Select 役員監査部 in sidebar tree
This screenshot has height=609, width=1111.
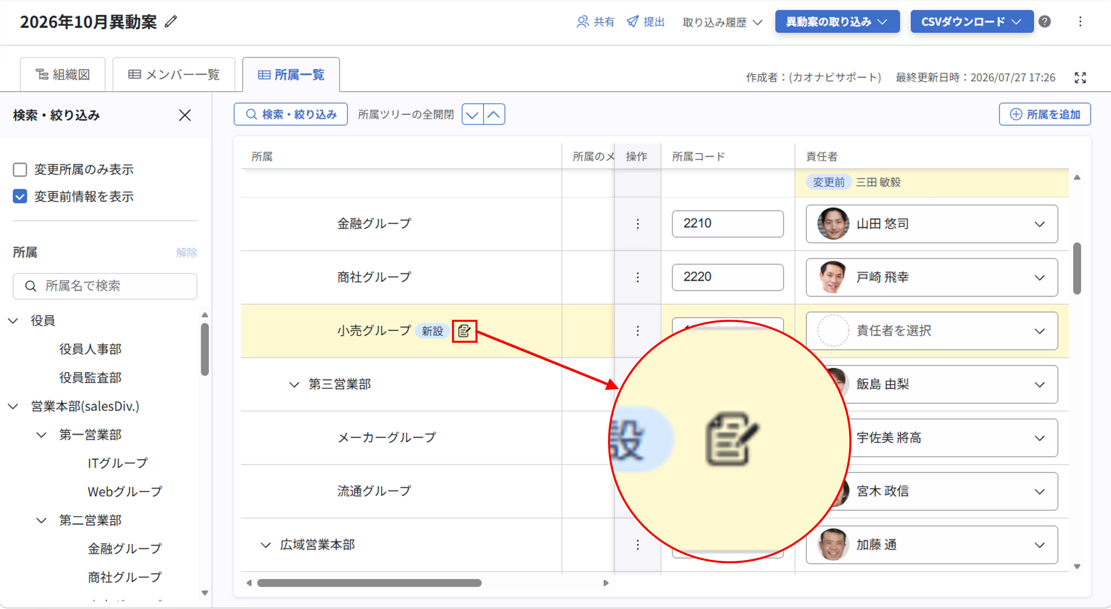coord(91,377)
